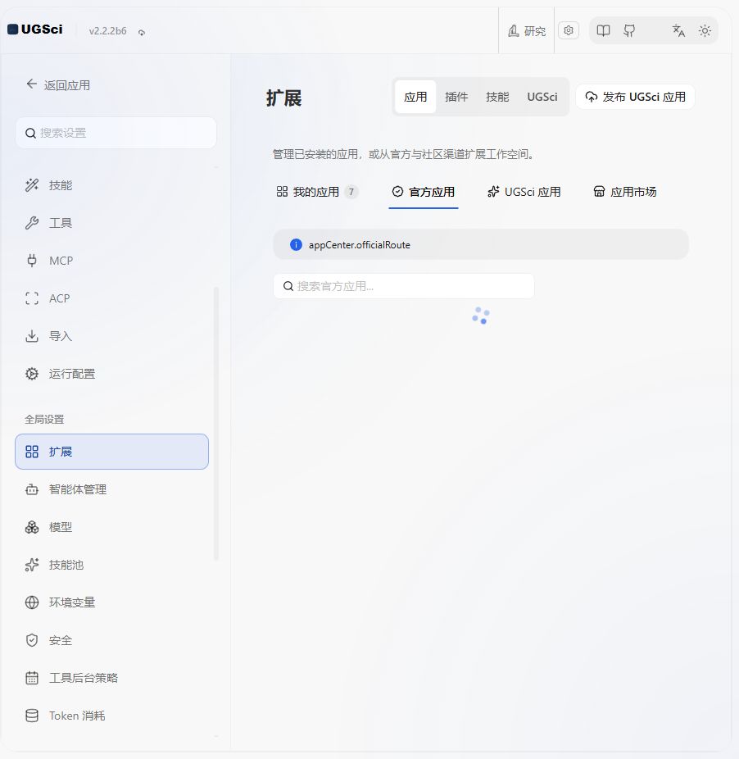Open 运行配置 in the sidebar
This screenshot has width=739, height=759.
[x=111, y=375]
